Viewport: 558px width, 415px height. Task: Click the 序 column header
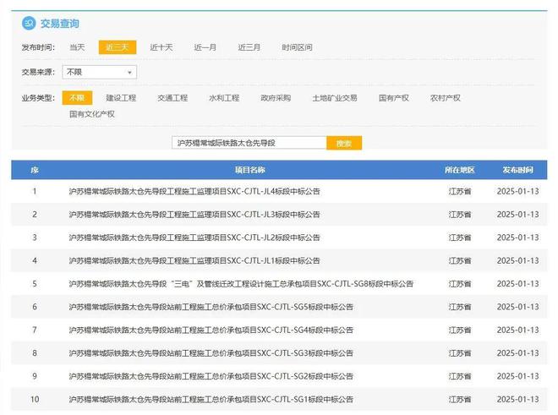pyautogui.click(x=35, y=170)
